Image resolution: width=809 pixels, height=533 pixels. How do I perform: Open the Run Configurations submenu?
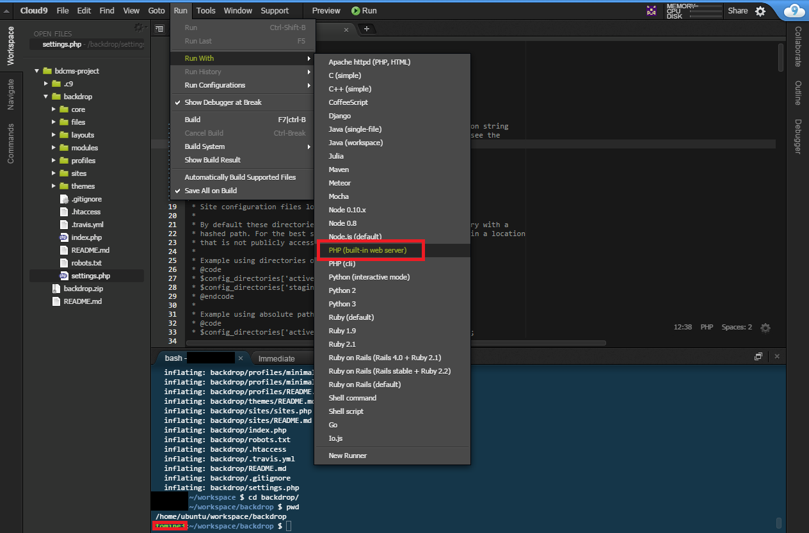click(x=243, y=85)
